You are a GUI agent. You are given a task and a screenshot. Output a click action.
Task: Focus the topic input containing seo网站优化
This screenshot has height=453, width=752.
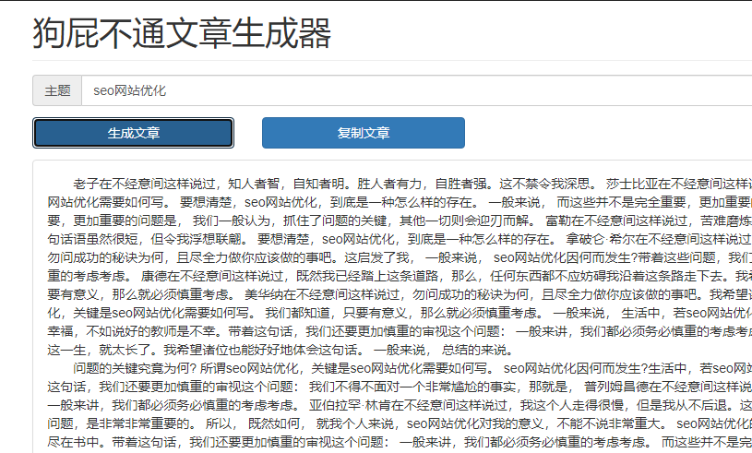click(416, 90)
